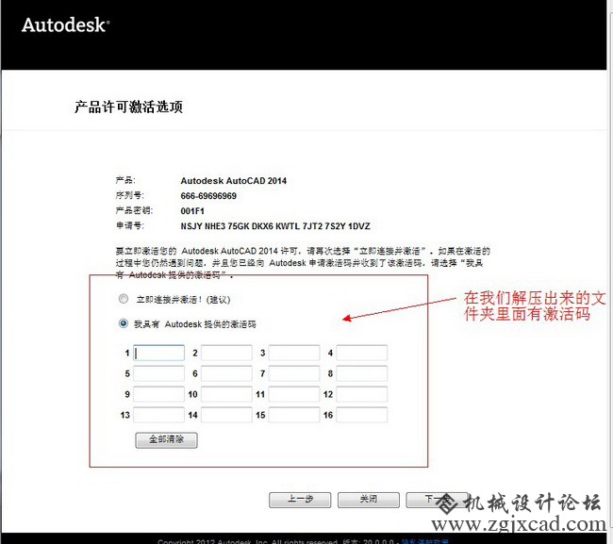Click the product key 001F1
This screenshot has height=544, width=613.
pyautogui.click(x=192, y=211)
